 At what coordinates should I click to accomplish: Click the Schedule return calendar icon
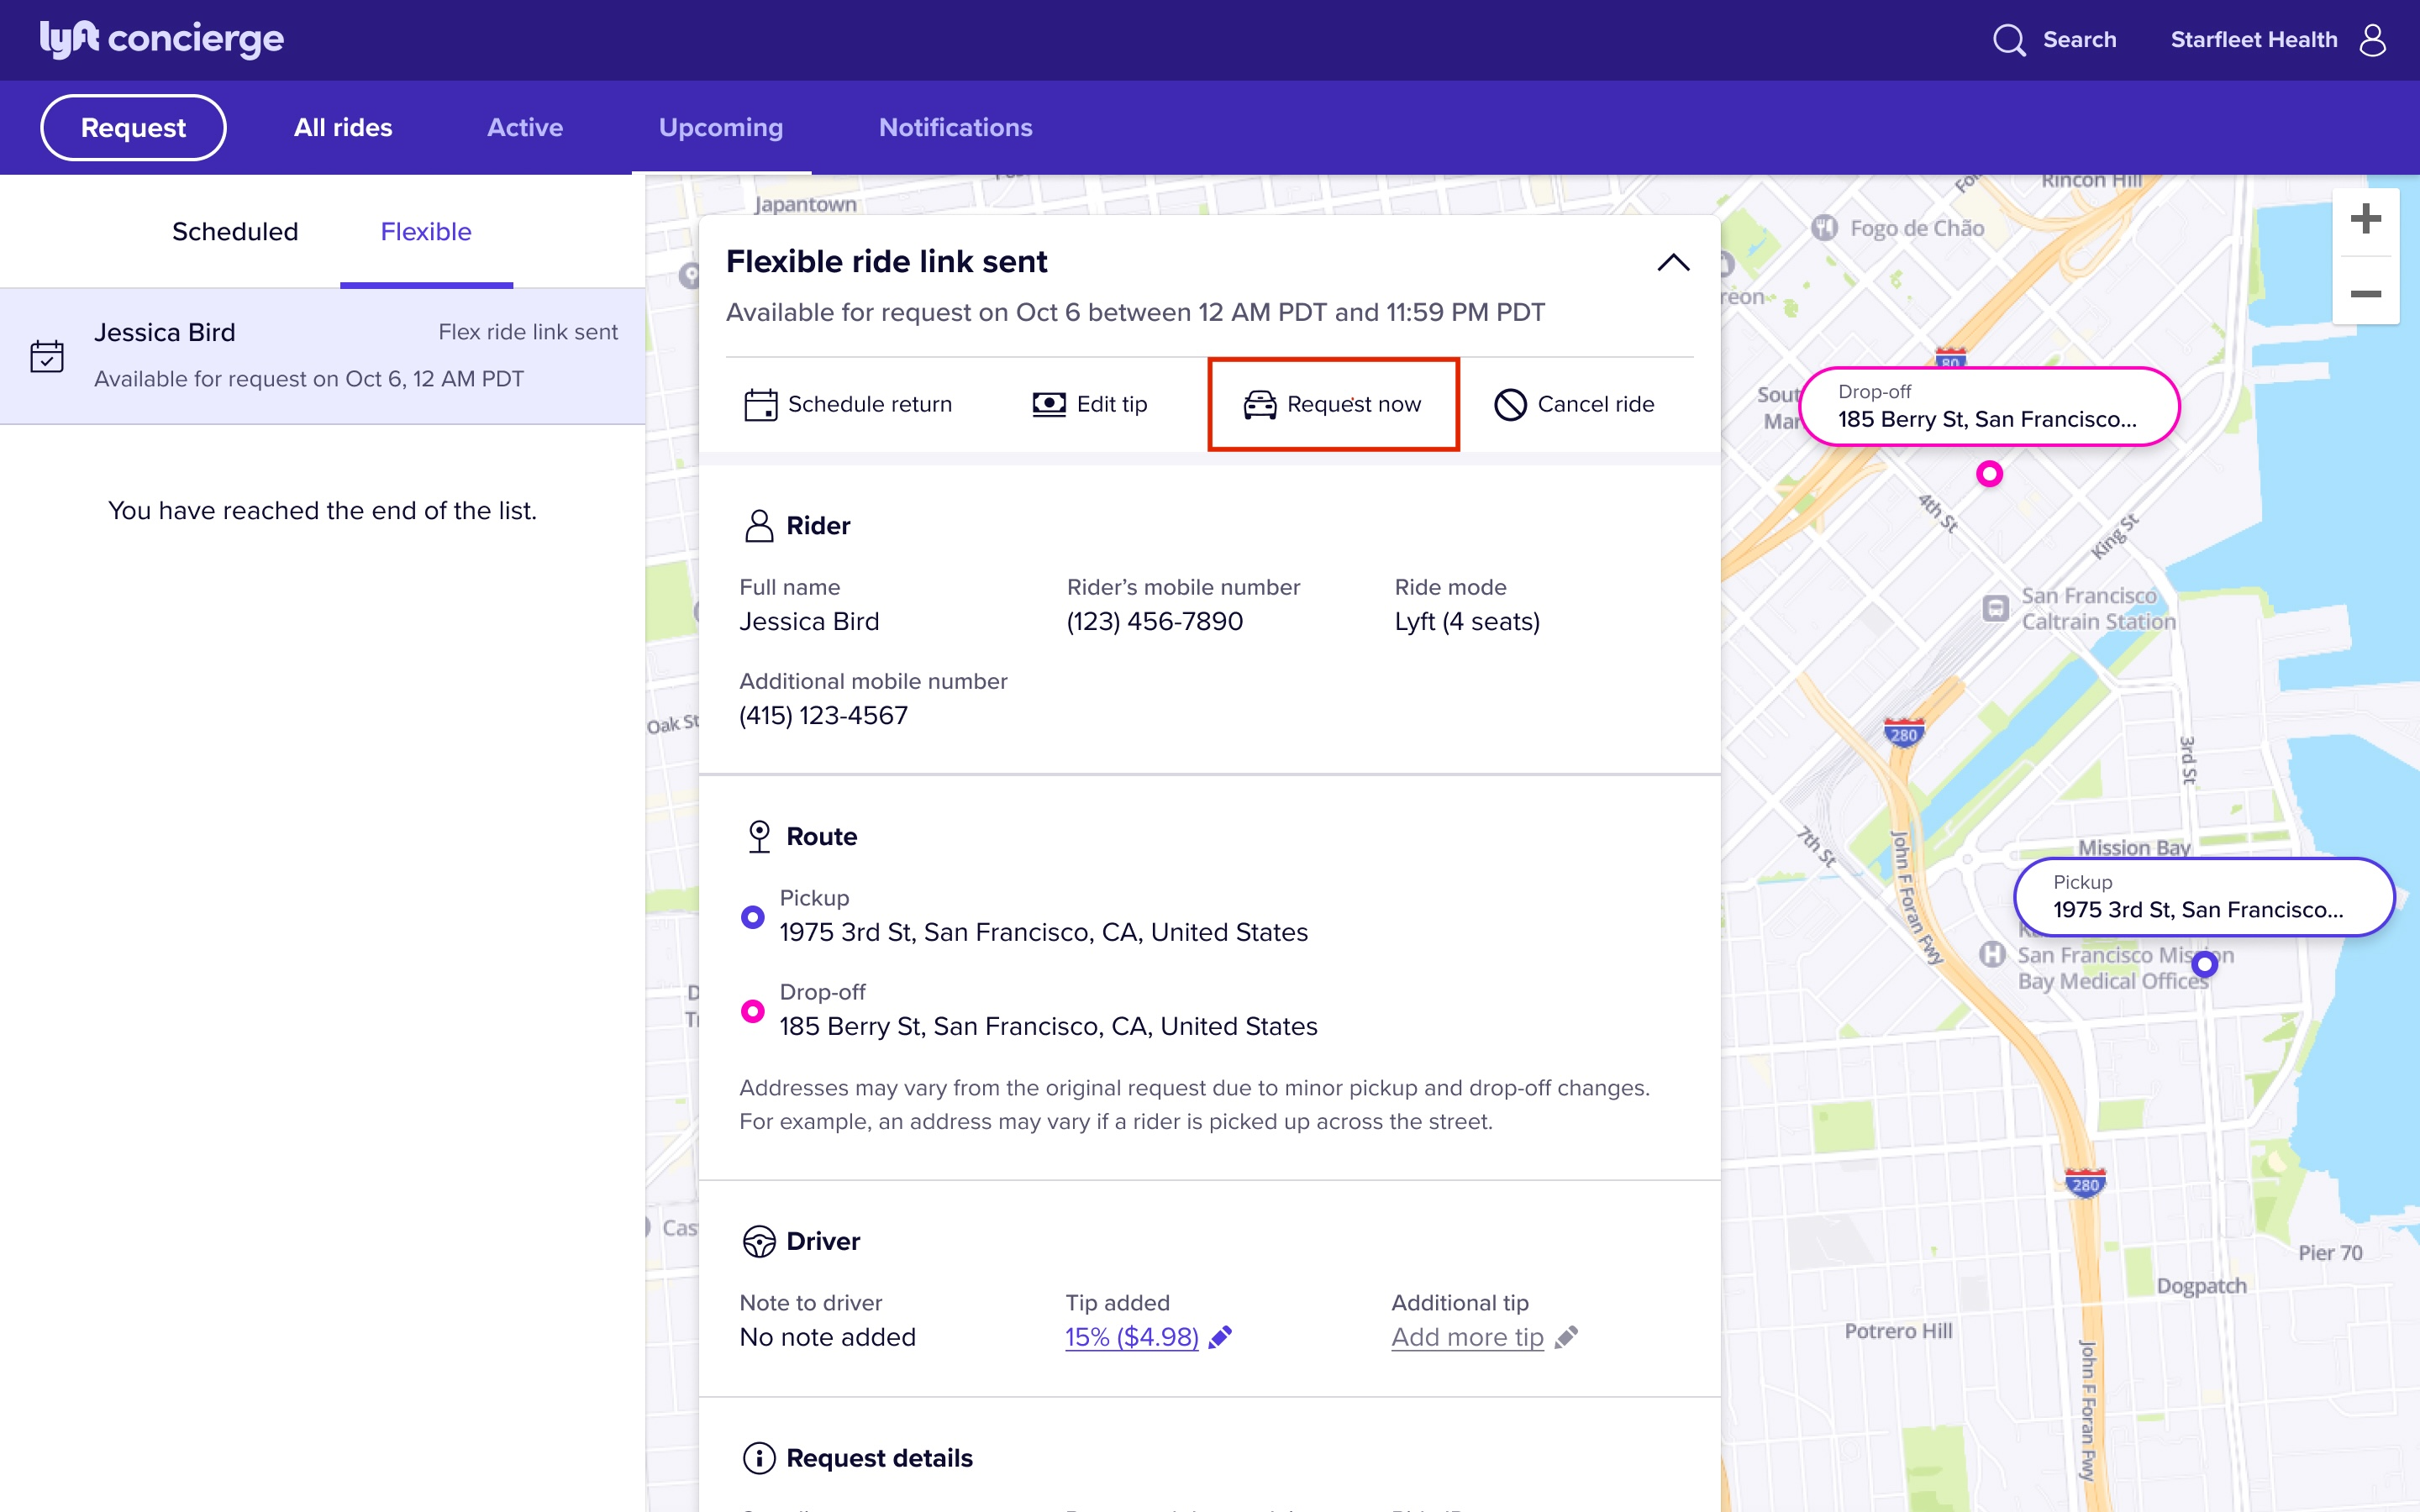point(760,404)
